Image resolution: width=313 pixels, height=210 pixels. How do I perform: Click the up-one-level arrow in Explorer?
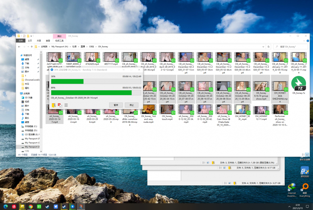tap(31, 47)
